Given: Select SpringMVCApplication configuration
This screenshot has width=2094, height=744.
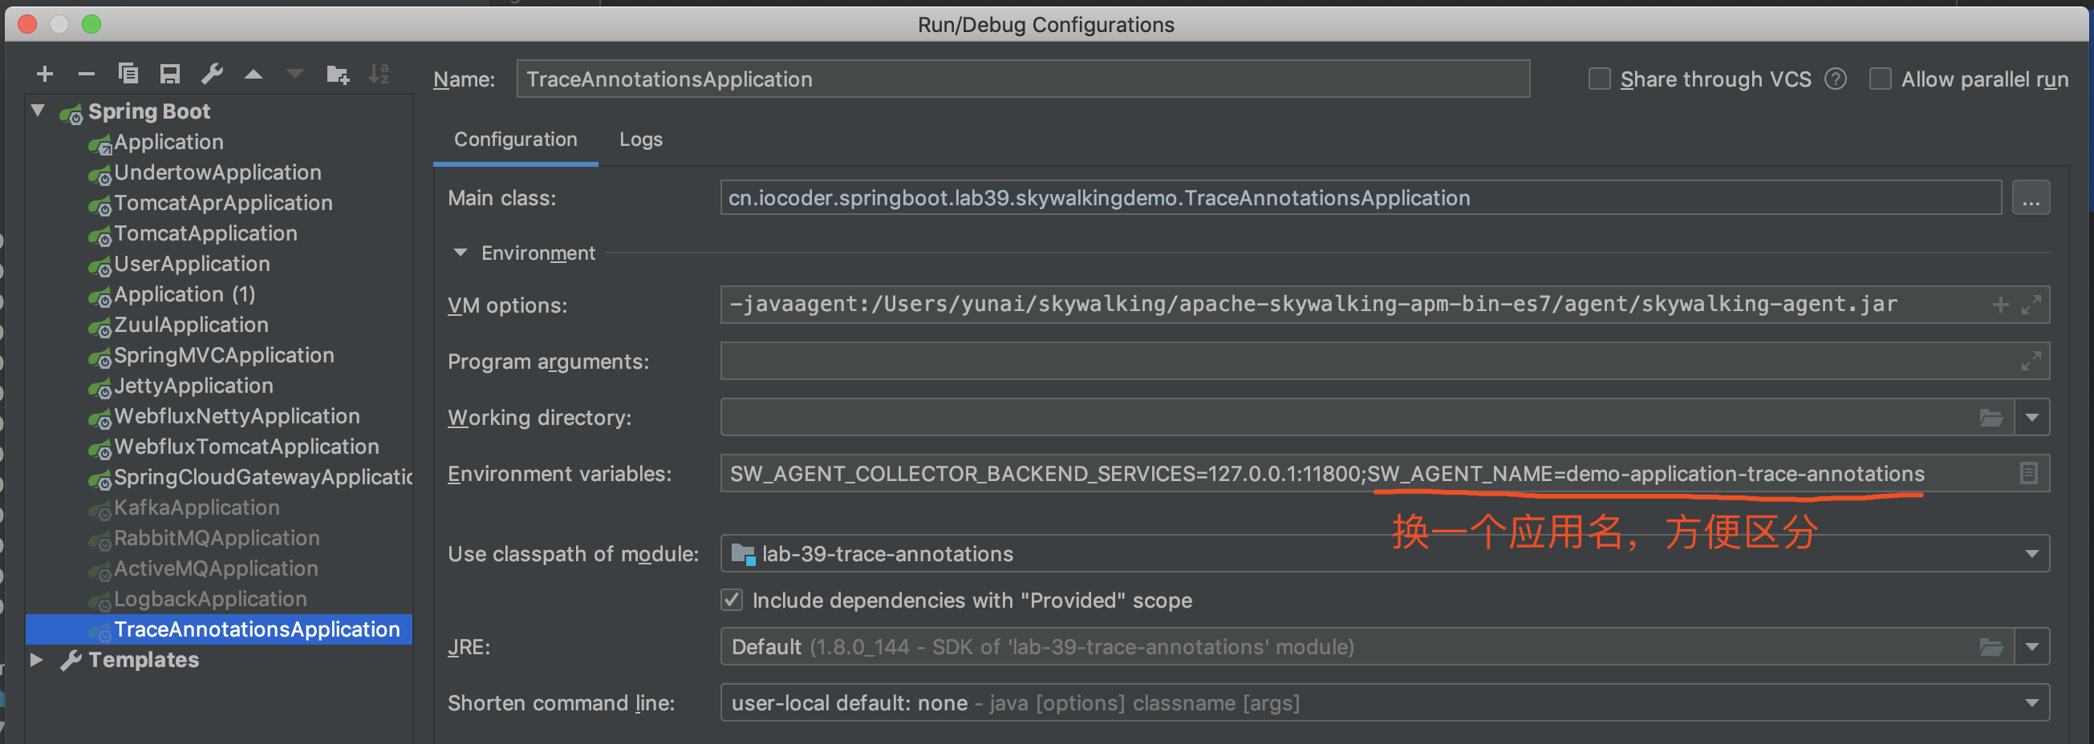Looking at the screenshot, I should [x=224, y=355].
